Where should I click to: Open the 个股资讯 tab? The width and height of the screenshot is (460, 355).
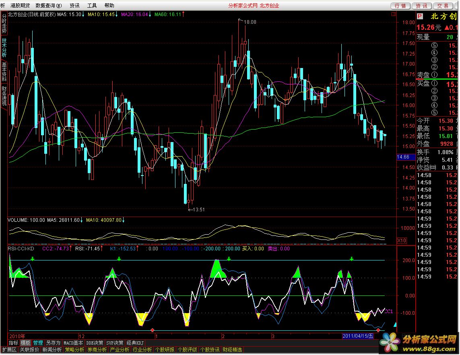click(210, 349)
